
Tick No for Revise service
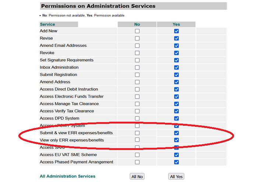coord(137,39)
